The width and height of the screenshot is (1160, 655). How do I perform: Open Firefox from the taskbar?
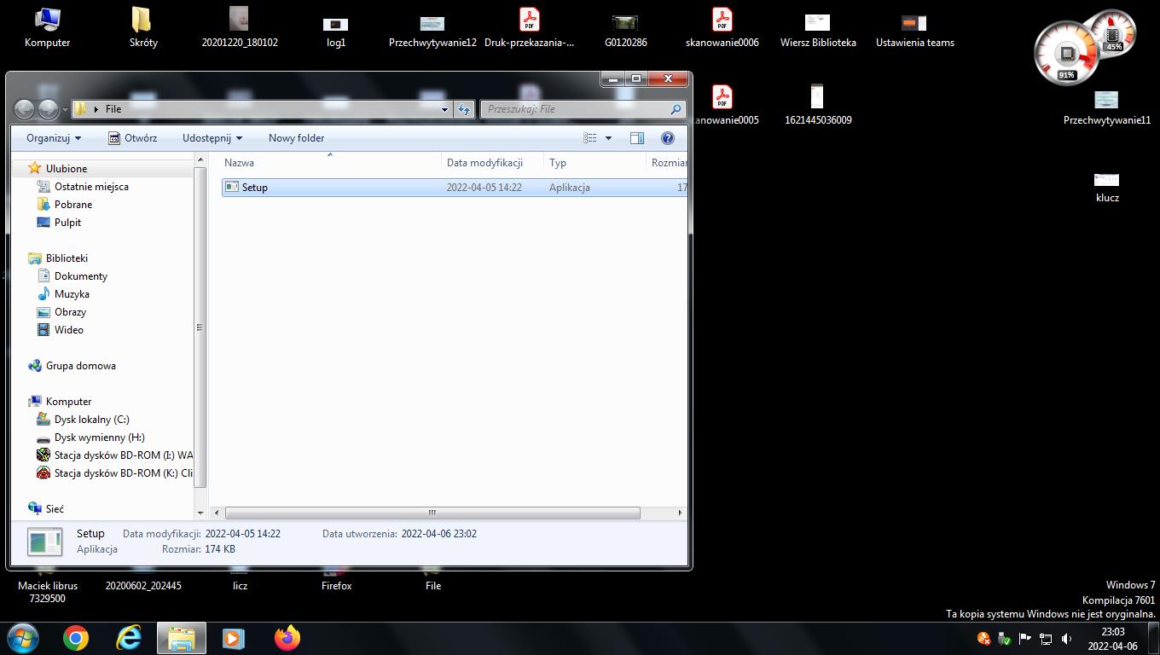[287, 638]
